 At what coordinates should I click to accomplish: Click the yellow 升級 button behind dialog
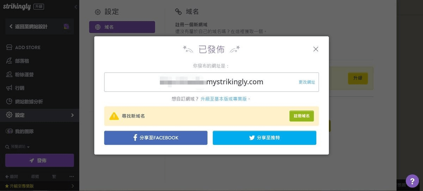click(x=358, y=78)
